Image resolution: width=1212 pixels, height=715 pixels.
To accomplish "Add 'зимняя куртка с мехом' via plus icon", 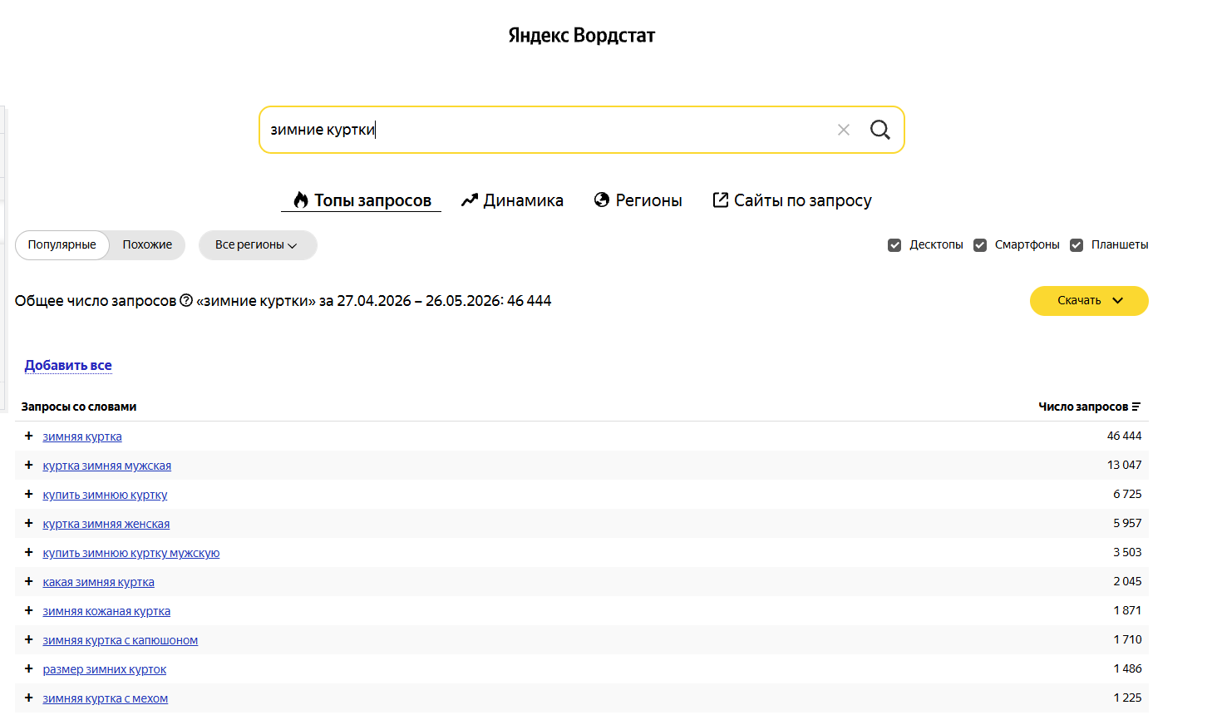I will point(28,698).
